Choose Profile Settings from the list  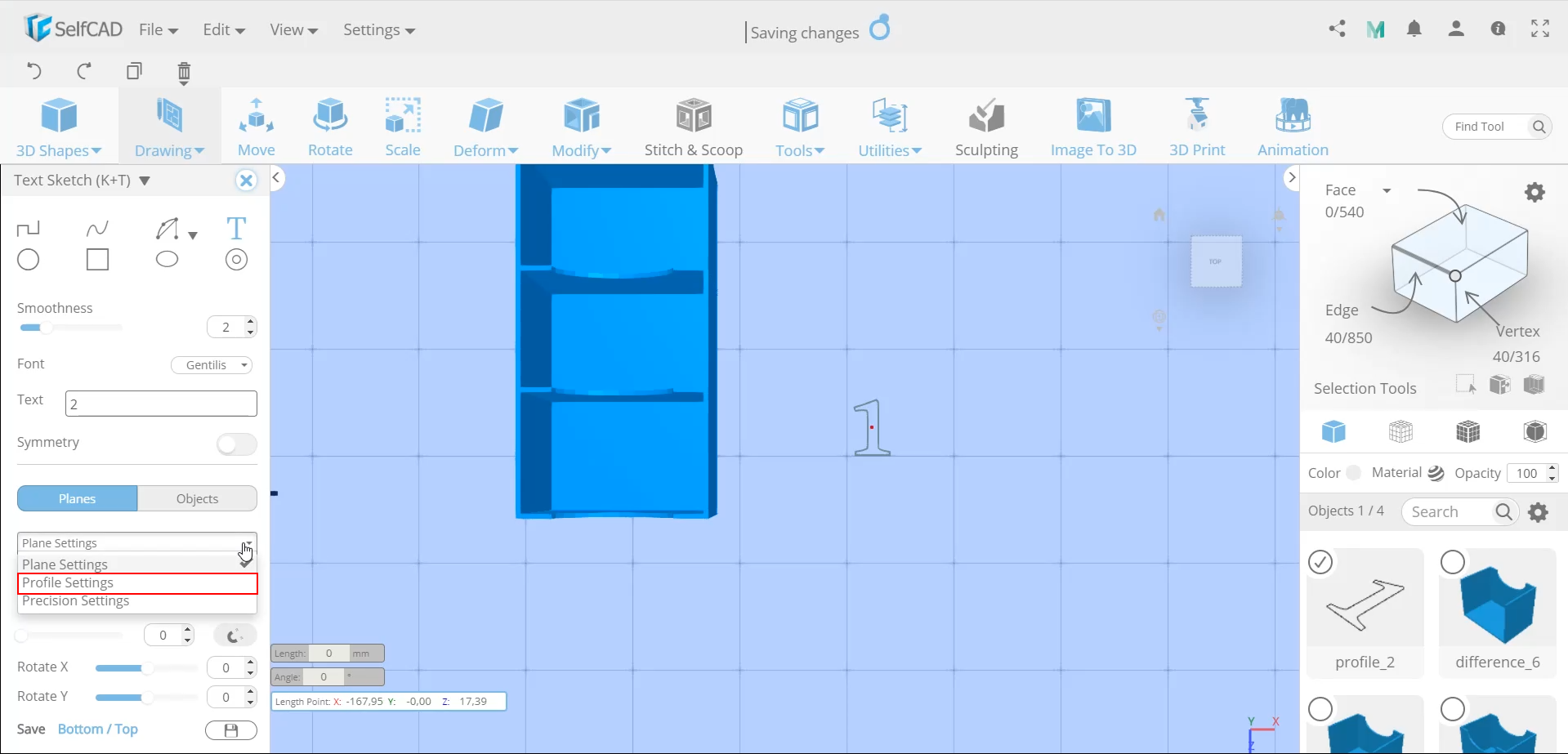[137, 582]
